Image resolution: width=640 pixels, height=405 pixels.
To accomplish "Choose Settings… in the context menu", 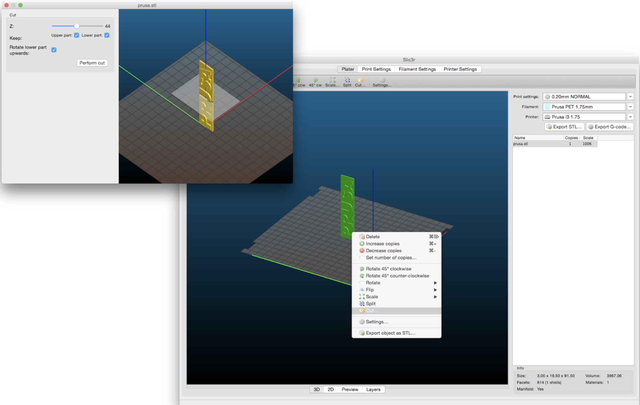I will [396, 322].
